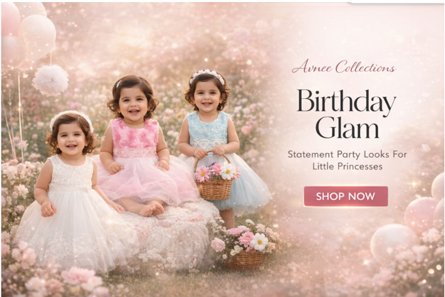
Task: Click the blue lace bodice of the dress
Action: click(x=208, y=131)
